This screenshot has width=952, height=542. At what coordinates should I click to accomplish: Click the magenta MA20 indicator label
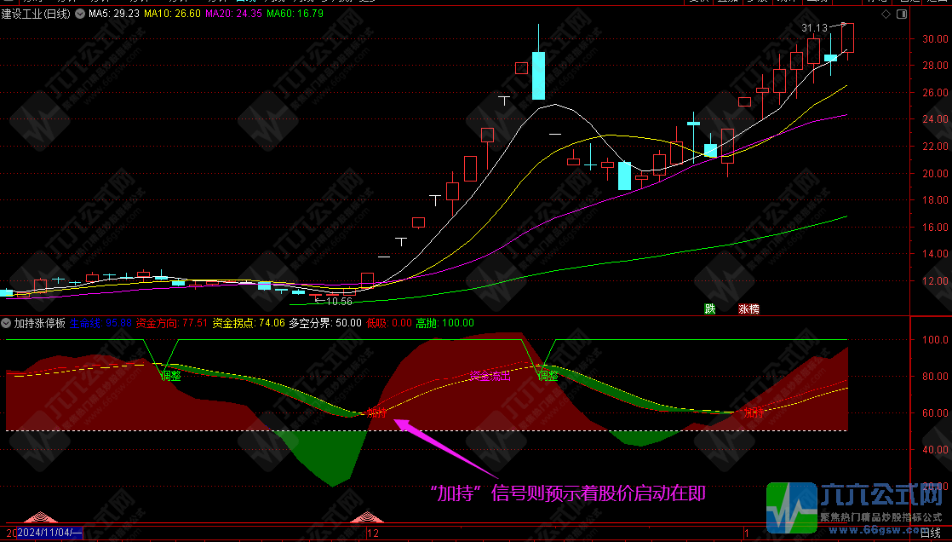232,14
